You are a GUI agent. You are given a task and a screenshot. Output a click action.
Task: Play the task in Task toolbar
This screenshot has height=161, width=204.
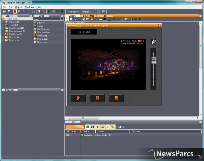(x=98, y=127)
